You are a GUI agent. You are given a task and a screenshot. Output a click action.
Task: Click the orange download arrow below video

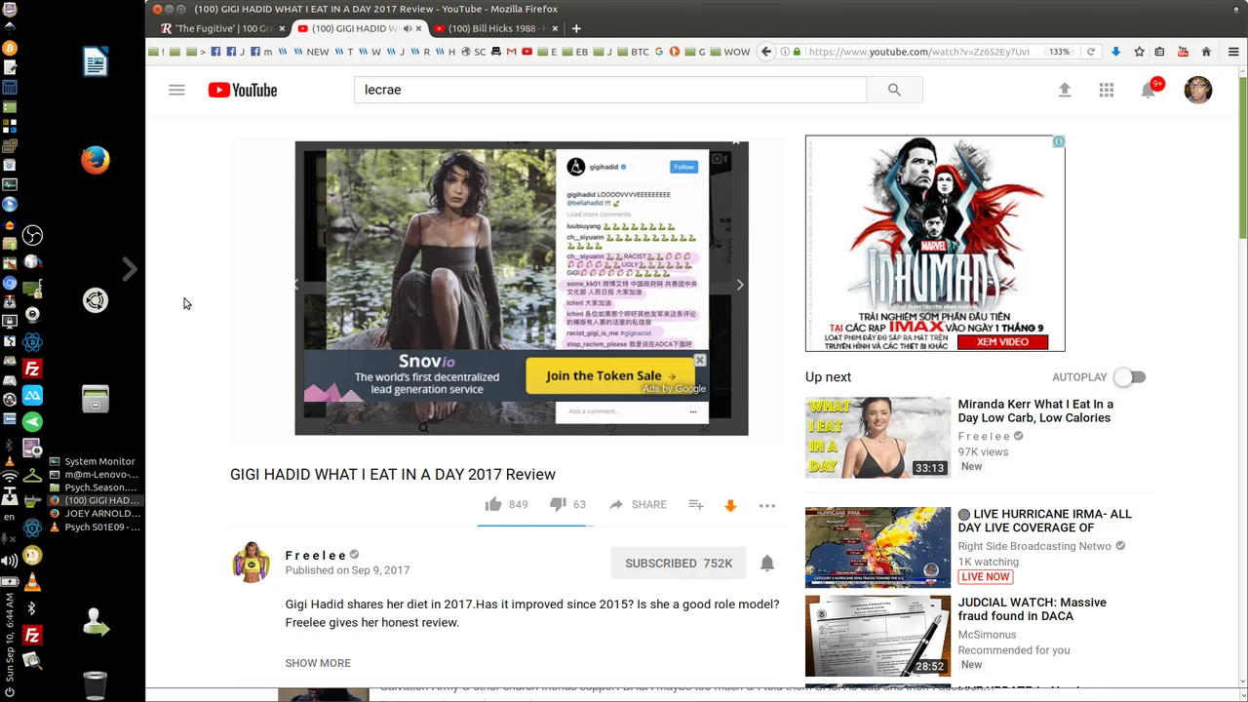[730, 505]
